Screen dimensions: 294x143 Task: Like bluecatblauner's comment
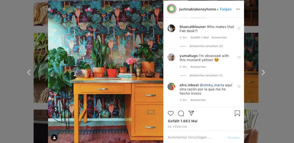pos(239,29)
